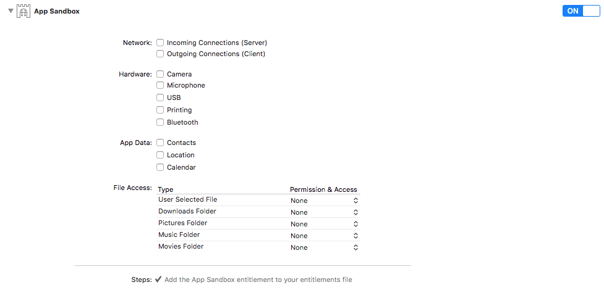
Task: Check the Camera hardware checkbox
Action: [161, 75]
